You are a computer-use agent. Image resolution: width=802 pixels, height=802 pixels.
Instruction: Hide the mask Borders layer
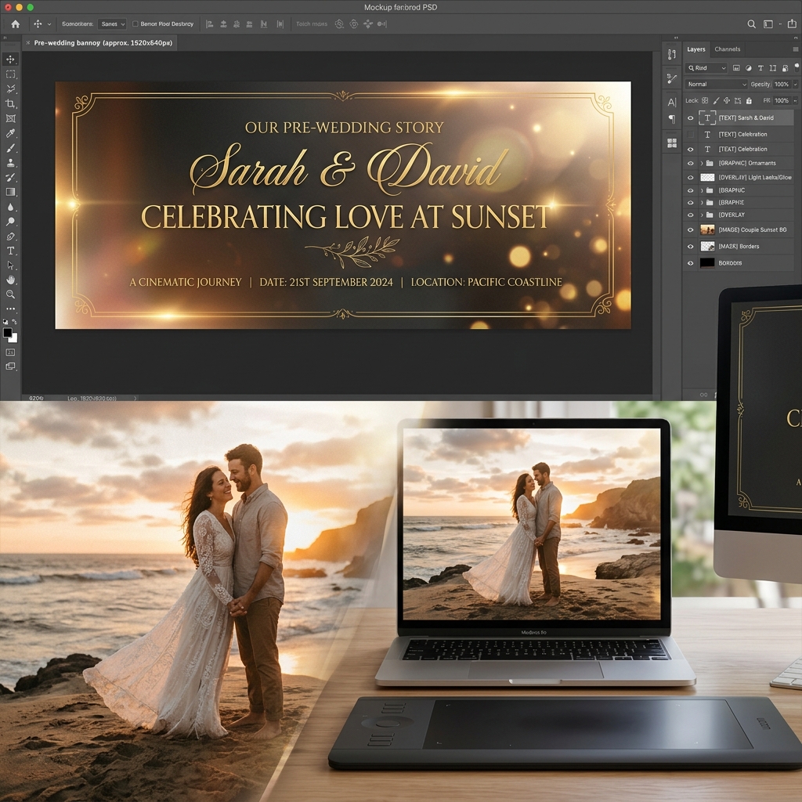(x=691, y=247)
